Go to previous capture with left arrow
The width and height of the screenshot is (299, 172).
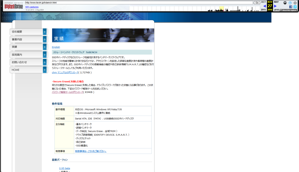[x=265, y=6]
